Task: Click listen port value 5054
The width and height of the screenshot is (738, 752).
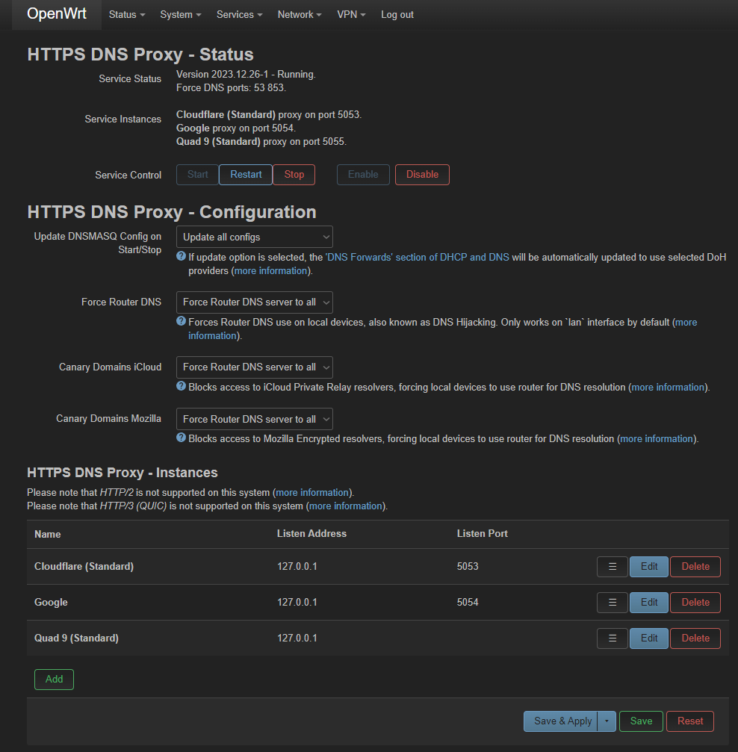Action: pos(468,603)
